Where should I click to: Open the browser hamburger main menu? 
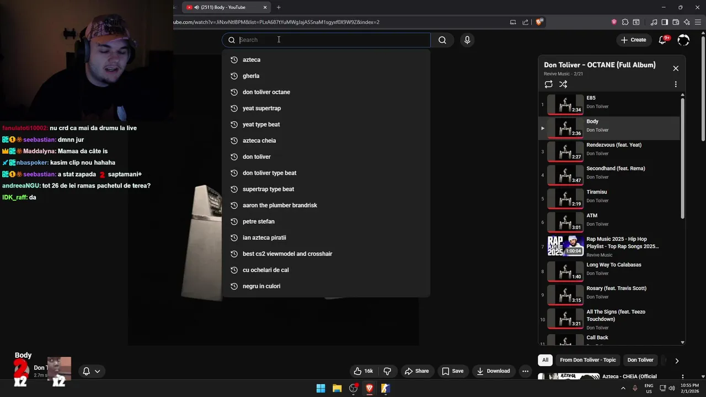(698, 22)
